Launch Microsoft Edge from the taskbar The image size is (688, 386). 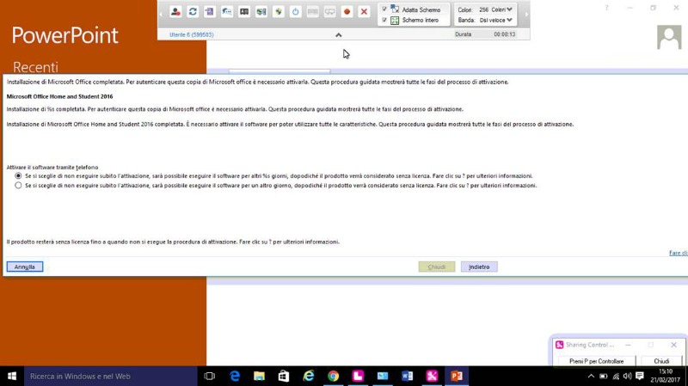[x=235, y=377]
